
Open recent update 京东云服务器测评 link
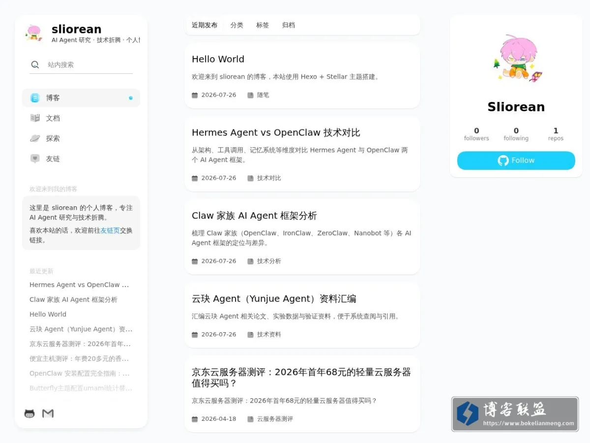80,344
